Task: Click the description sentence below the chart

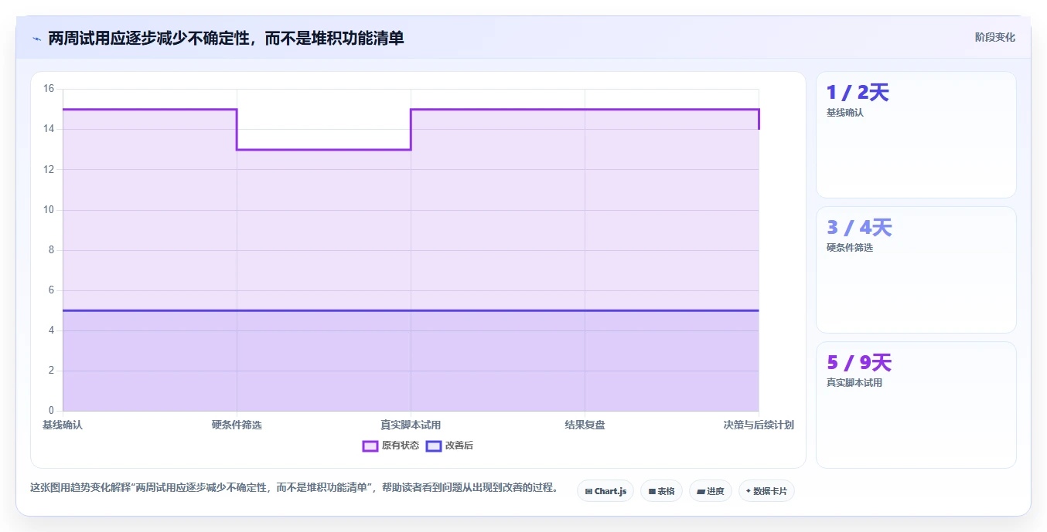Action: coord(295,488)
